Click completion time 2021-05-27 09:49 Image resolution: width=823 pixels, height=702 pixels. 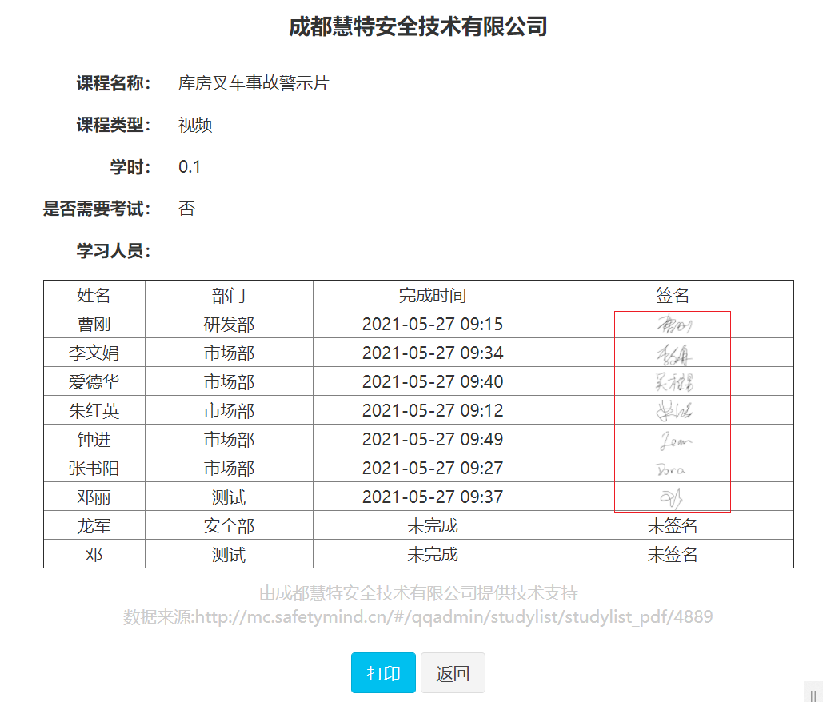[x=433, y=440]
